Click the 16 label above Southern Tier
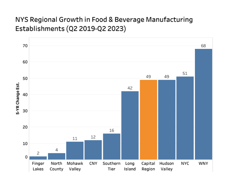The image size is (226, 189). 111,130
